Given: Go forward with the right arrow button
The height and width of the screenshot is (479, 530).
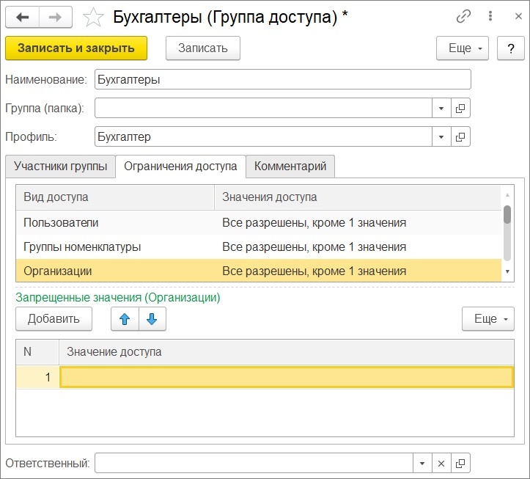Looking at the screenshot, I should click(x=56, y=17).
